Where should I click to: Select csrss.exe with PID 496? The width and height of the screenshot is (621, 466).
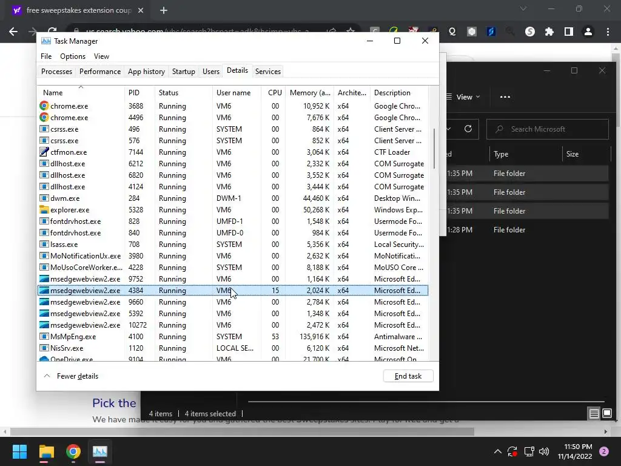(233, 129)
